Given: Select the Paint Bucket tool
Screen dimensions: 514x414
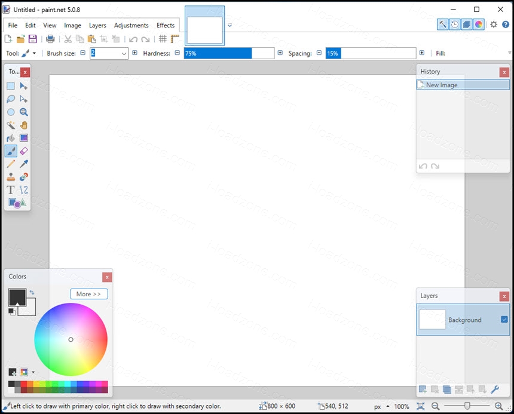Looking at the screenshot, I should [11, 138].
